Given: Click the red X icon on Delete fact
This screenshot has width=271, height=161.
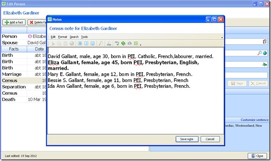Looking at the screenshot, I should 32,22.
